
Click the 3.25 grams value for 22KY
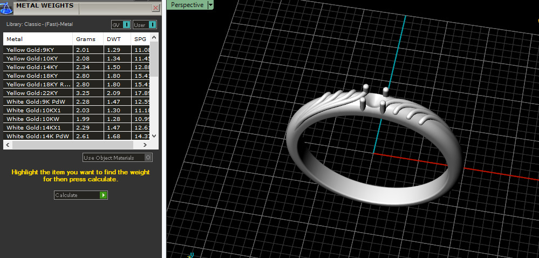tap(83, 93)
